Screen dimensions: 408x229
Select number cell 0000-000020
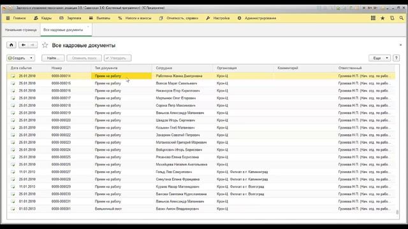point(61,120)
